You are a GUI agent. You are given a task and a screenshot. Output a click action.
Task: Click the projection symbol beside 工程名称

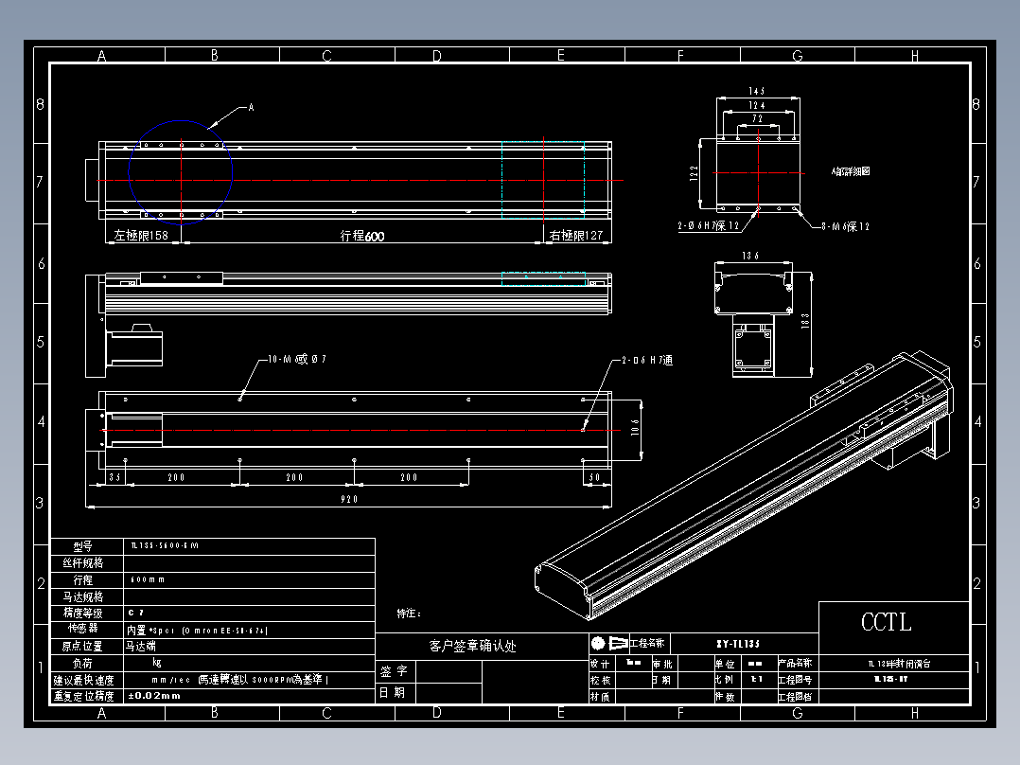pyautogui.click(x=609, y=644)
